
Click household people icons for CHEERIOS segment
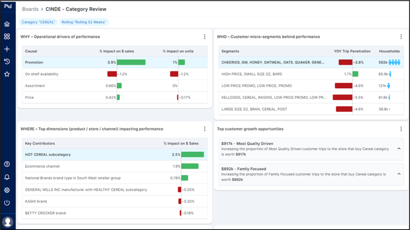394,62
